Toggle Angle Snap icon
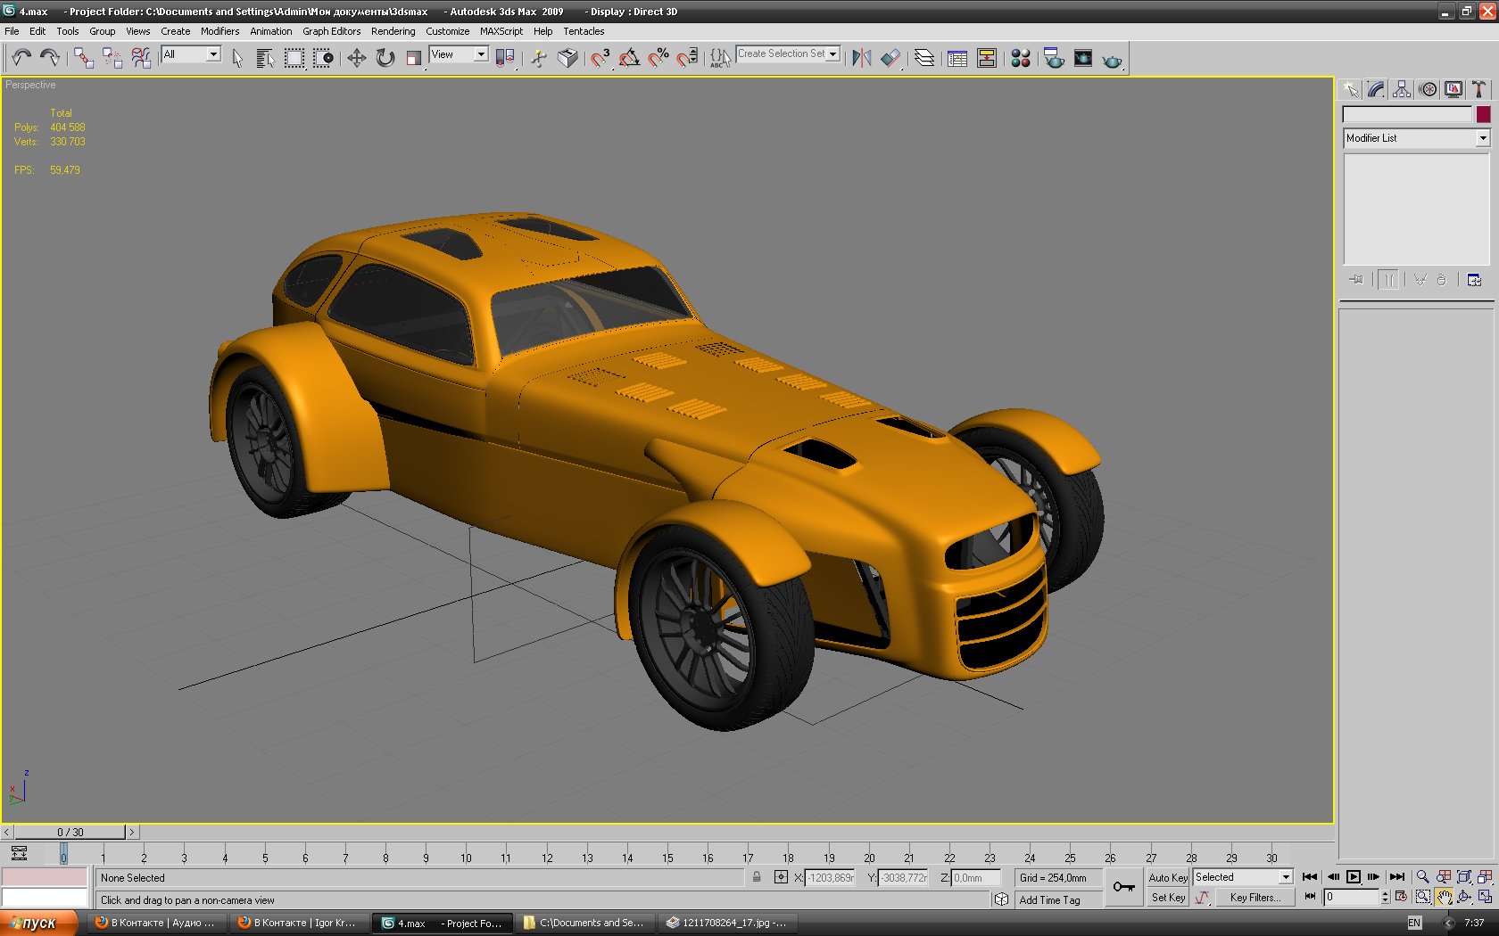1499x936 pixels. tap(629, 58)
